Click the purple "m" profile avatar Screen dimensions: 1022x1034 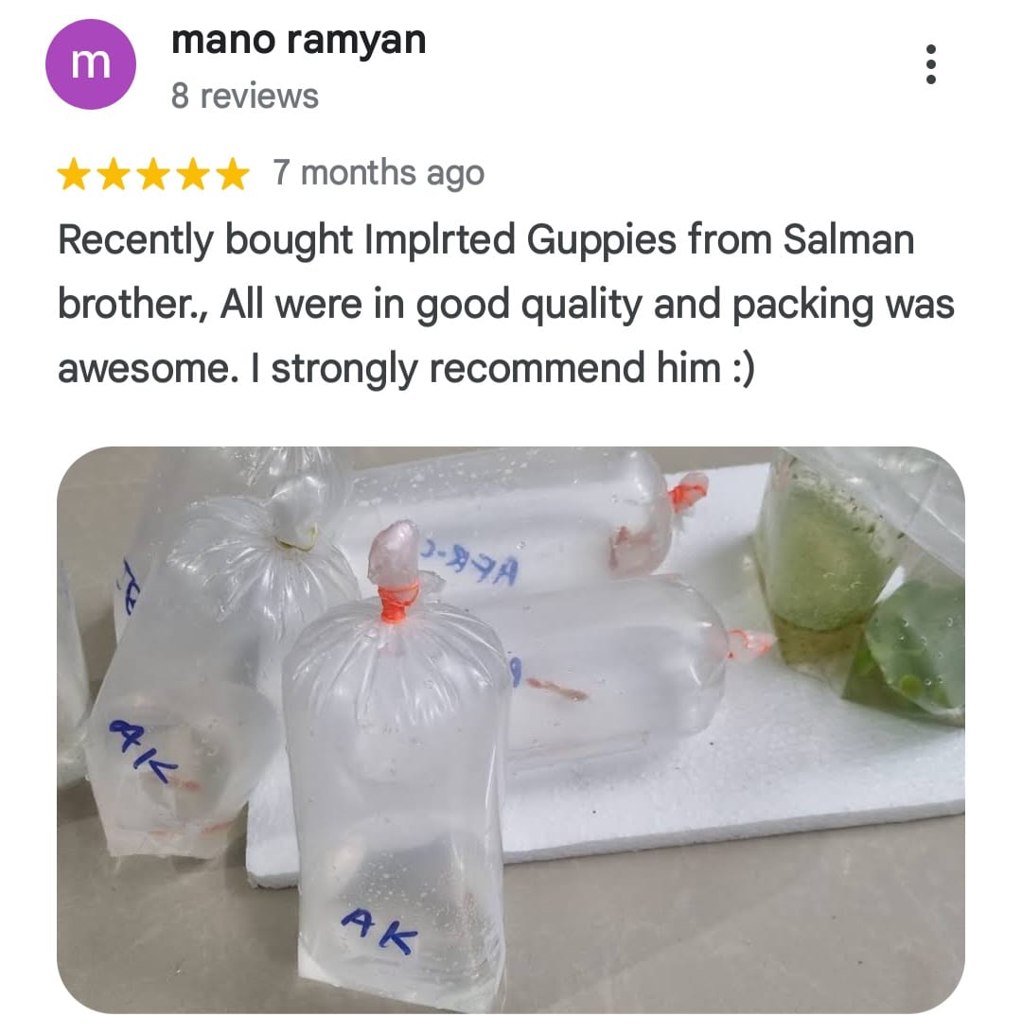[91, 64]
